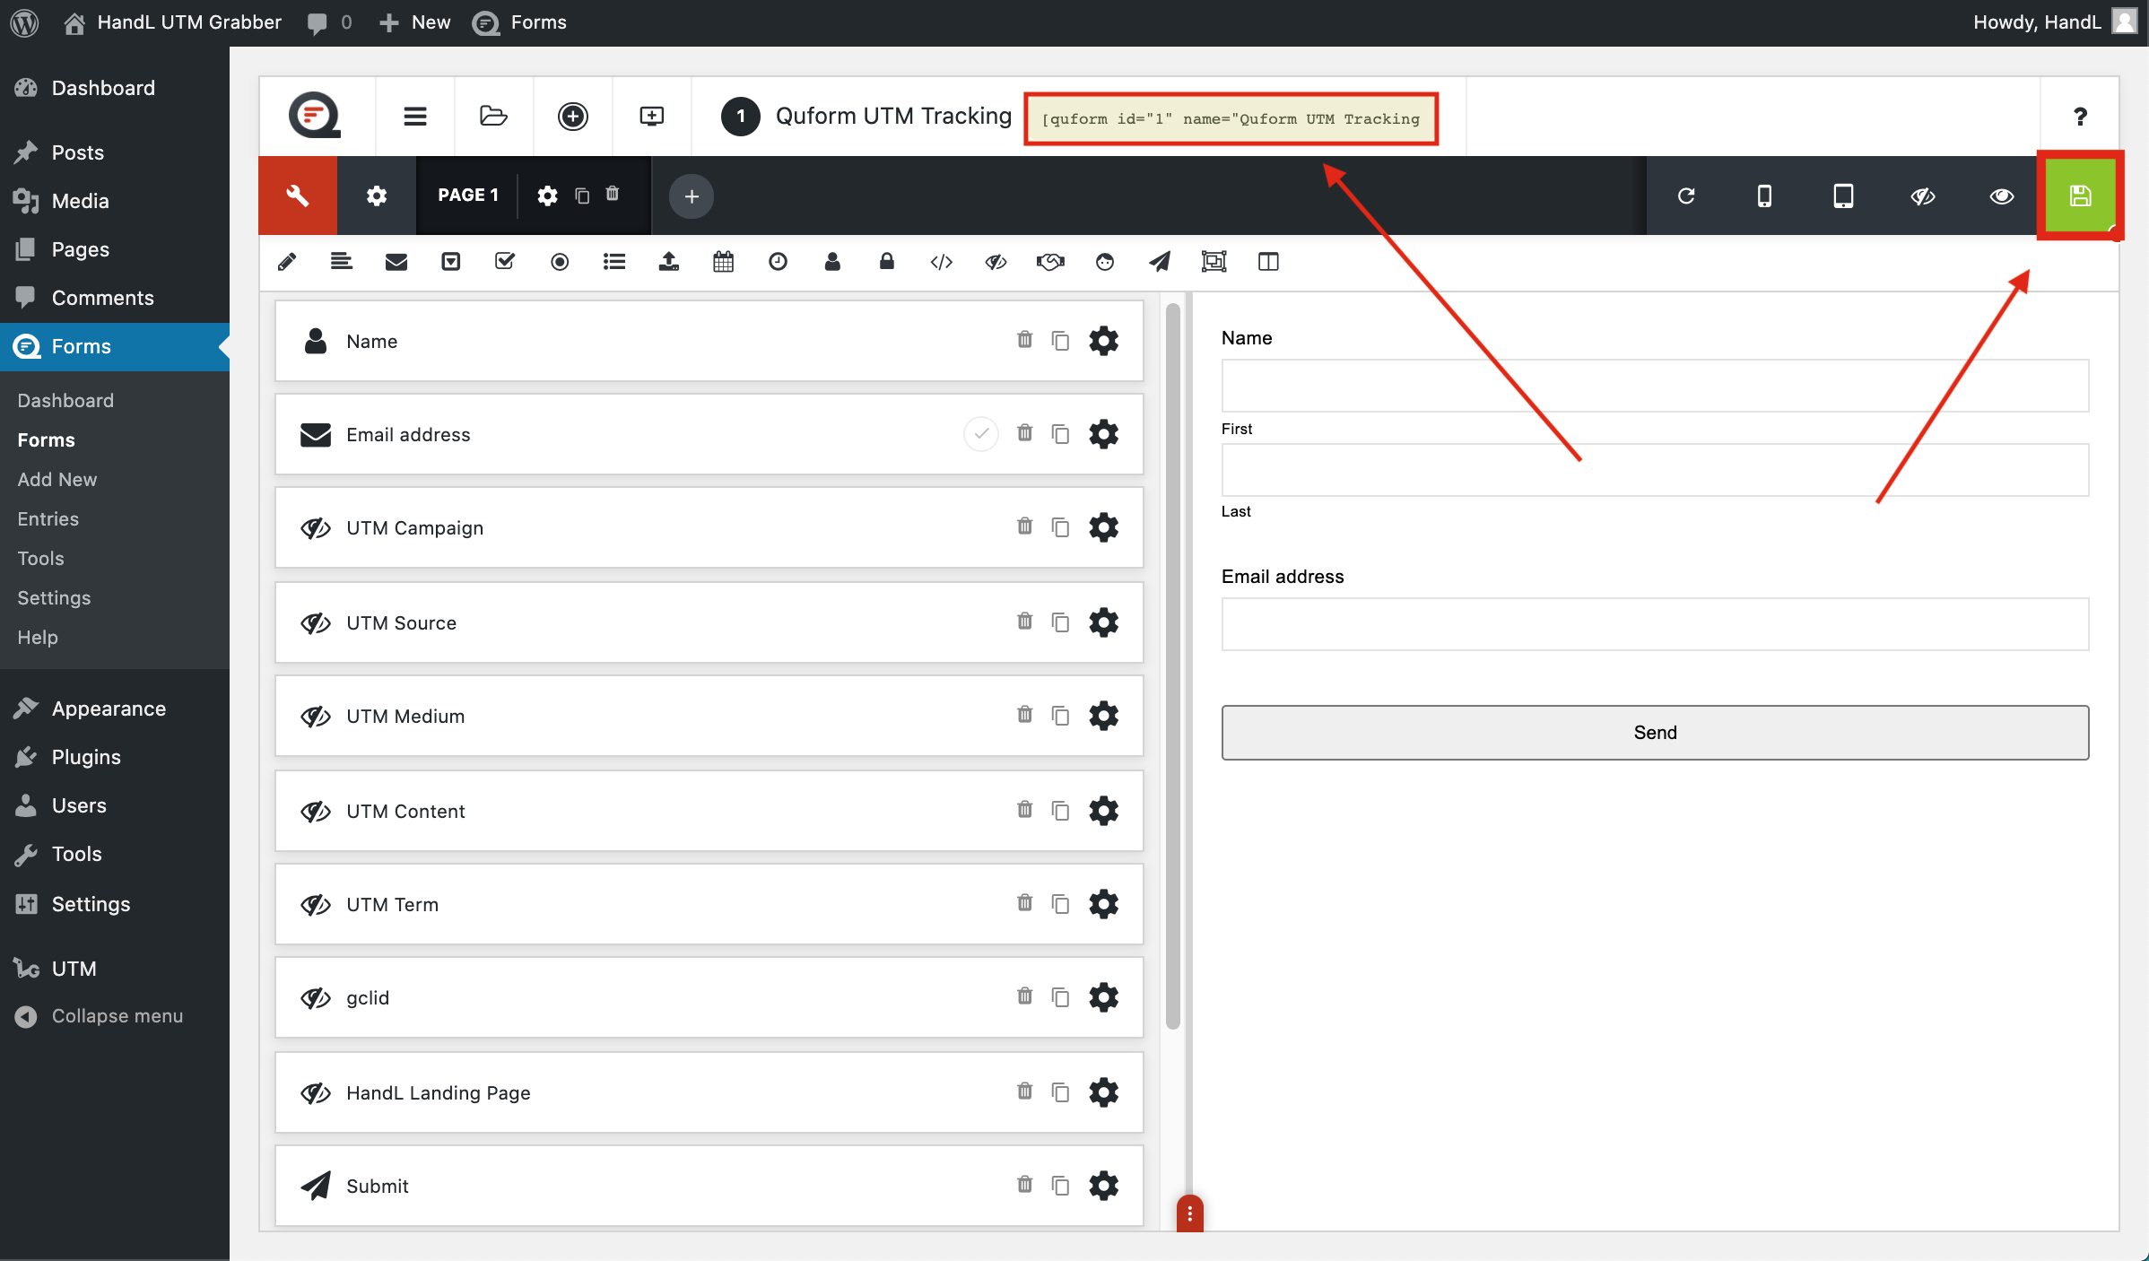Open New dropdown in admin bar
The height and width of the screenshot is (1261, 2149).
pyautogui.click(x=415, y=22)
